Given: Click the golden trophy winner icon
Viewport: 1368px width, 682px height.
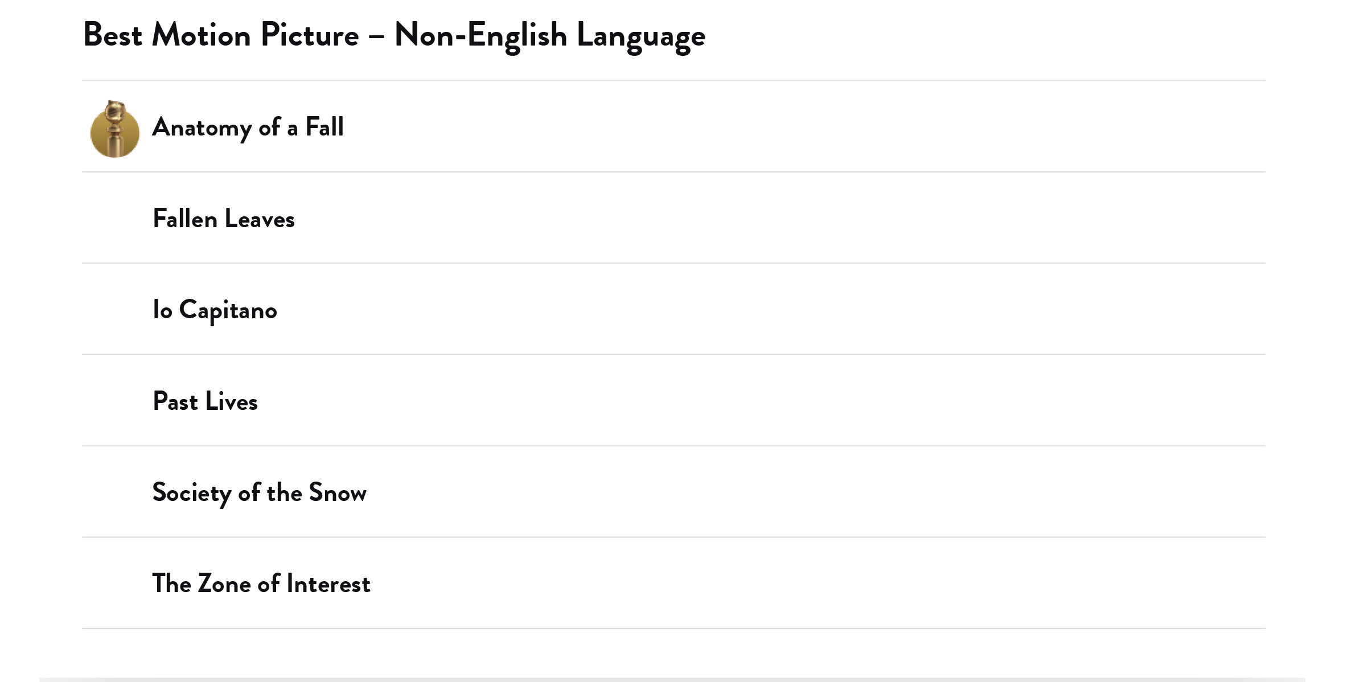Looking at the screenshot, I should click(x=114, y=130).
